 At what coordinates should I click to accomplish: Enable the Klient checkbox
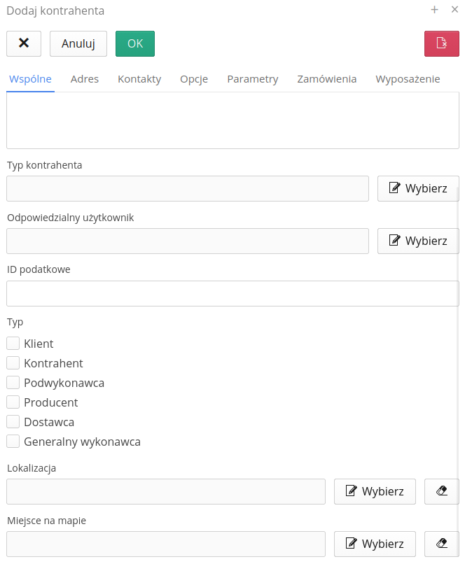pyautogui.click(x=13, y=344)
